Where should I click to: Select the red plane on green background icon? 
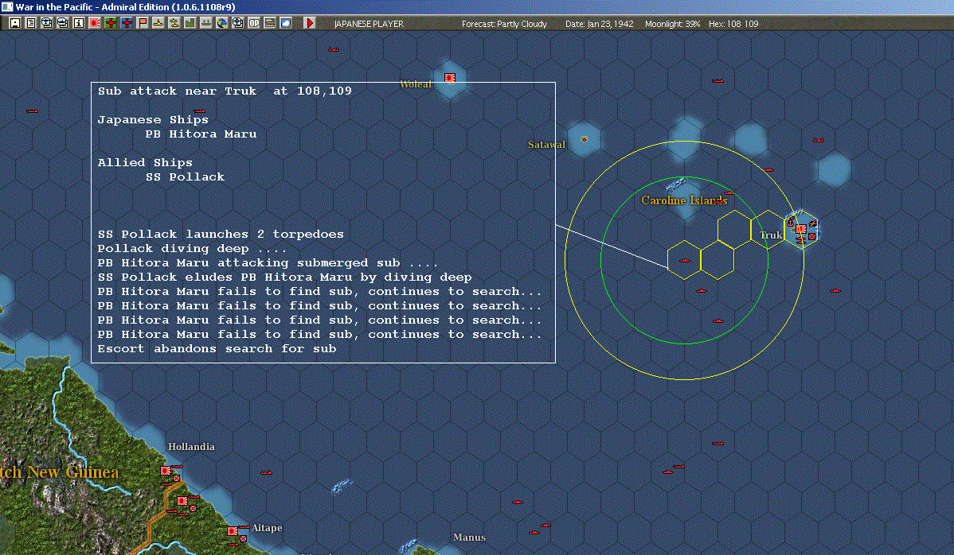tap(111, 23)
